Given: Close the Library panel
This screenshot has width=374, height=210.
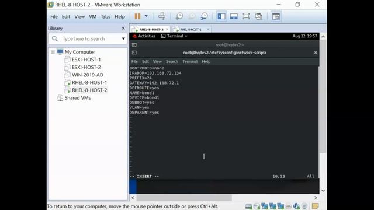Looking at the screenshot, I should coord(123,28).
